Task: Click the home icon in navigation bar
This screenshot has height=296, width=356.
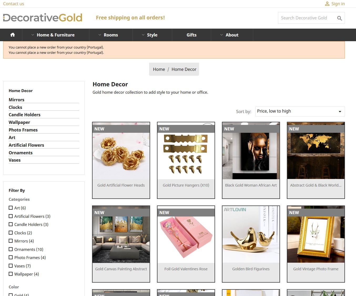Action: (13, 35)
